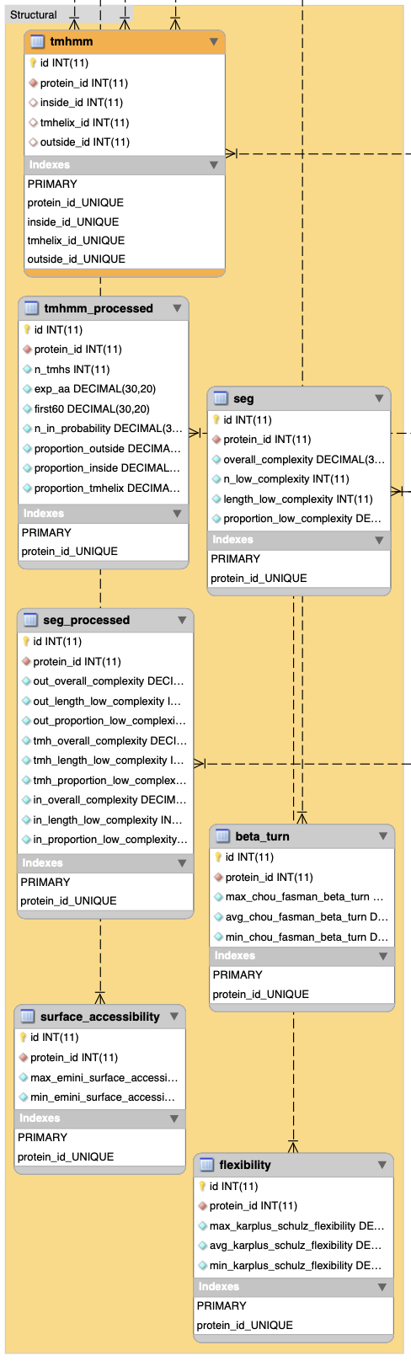Collapse the tmhmm table columns

click(x=214, y=41)
